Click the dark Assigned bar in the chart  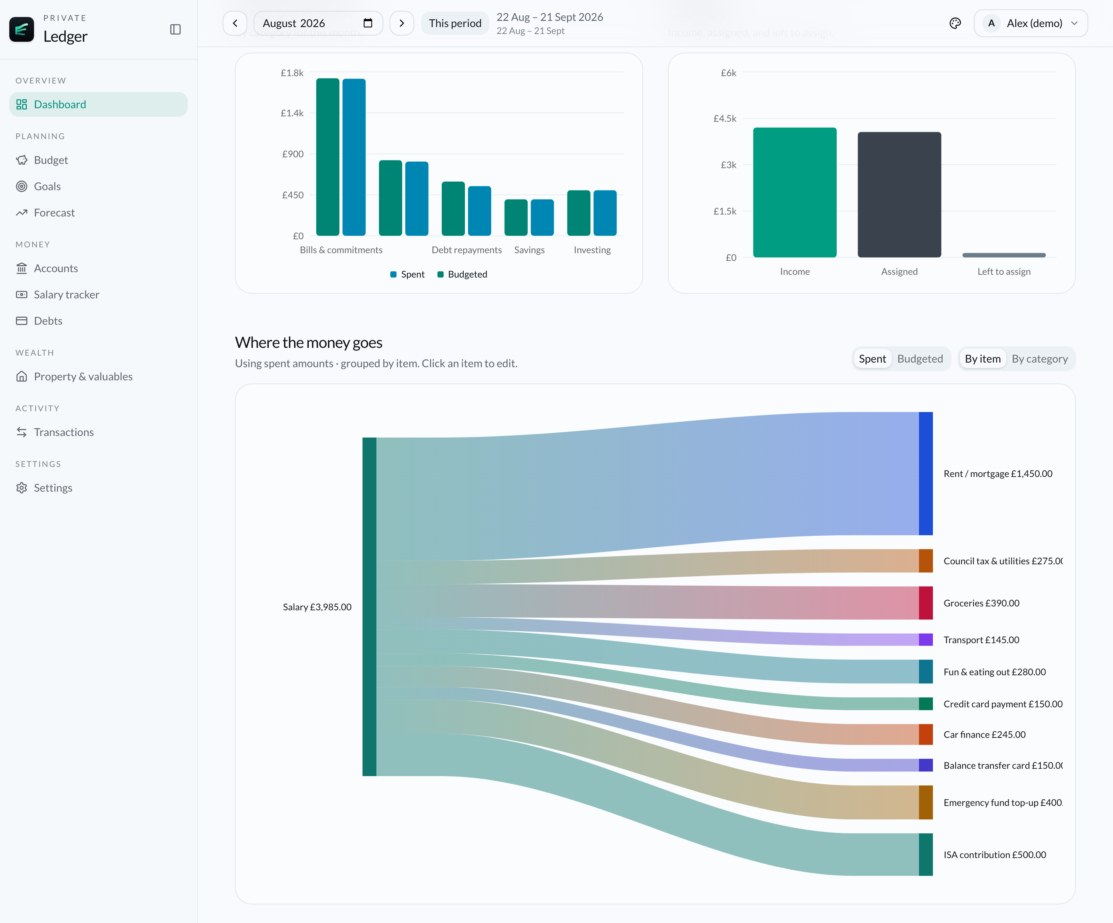point(899,194)
